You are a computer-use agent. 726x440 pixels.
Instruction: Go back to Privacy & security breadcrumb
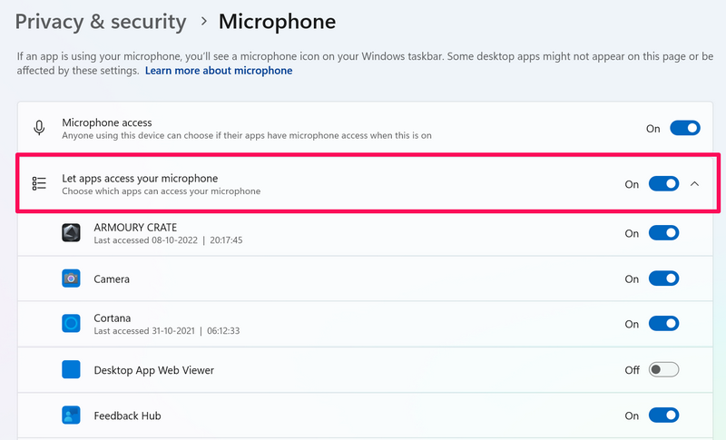[x=101, y=22]
